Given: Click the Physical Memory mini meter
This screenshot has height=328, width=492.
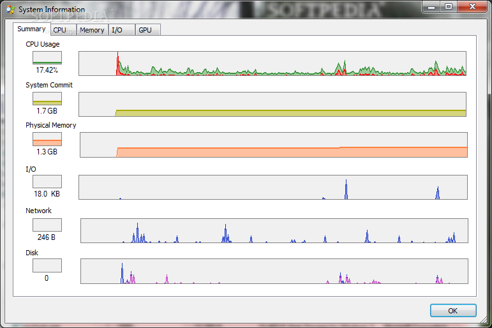Looking at the screenshot, I should [x=47, y=139].
